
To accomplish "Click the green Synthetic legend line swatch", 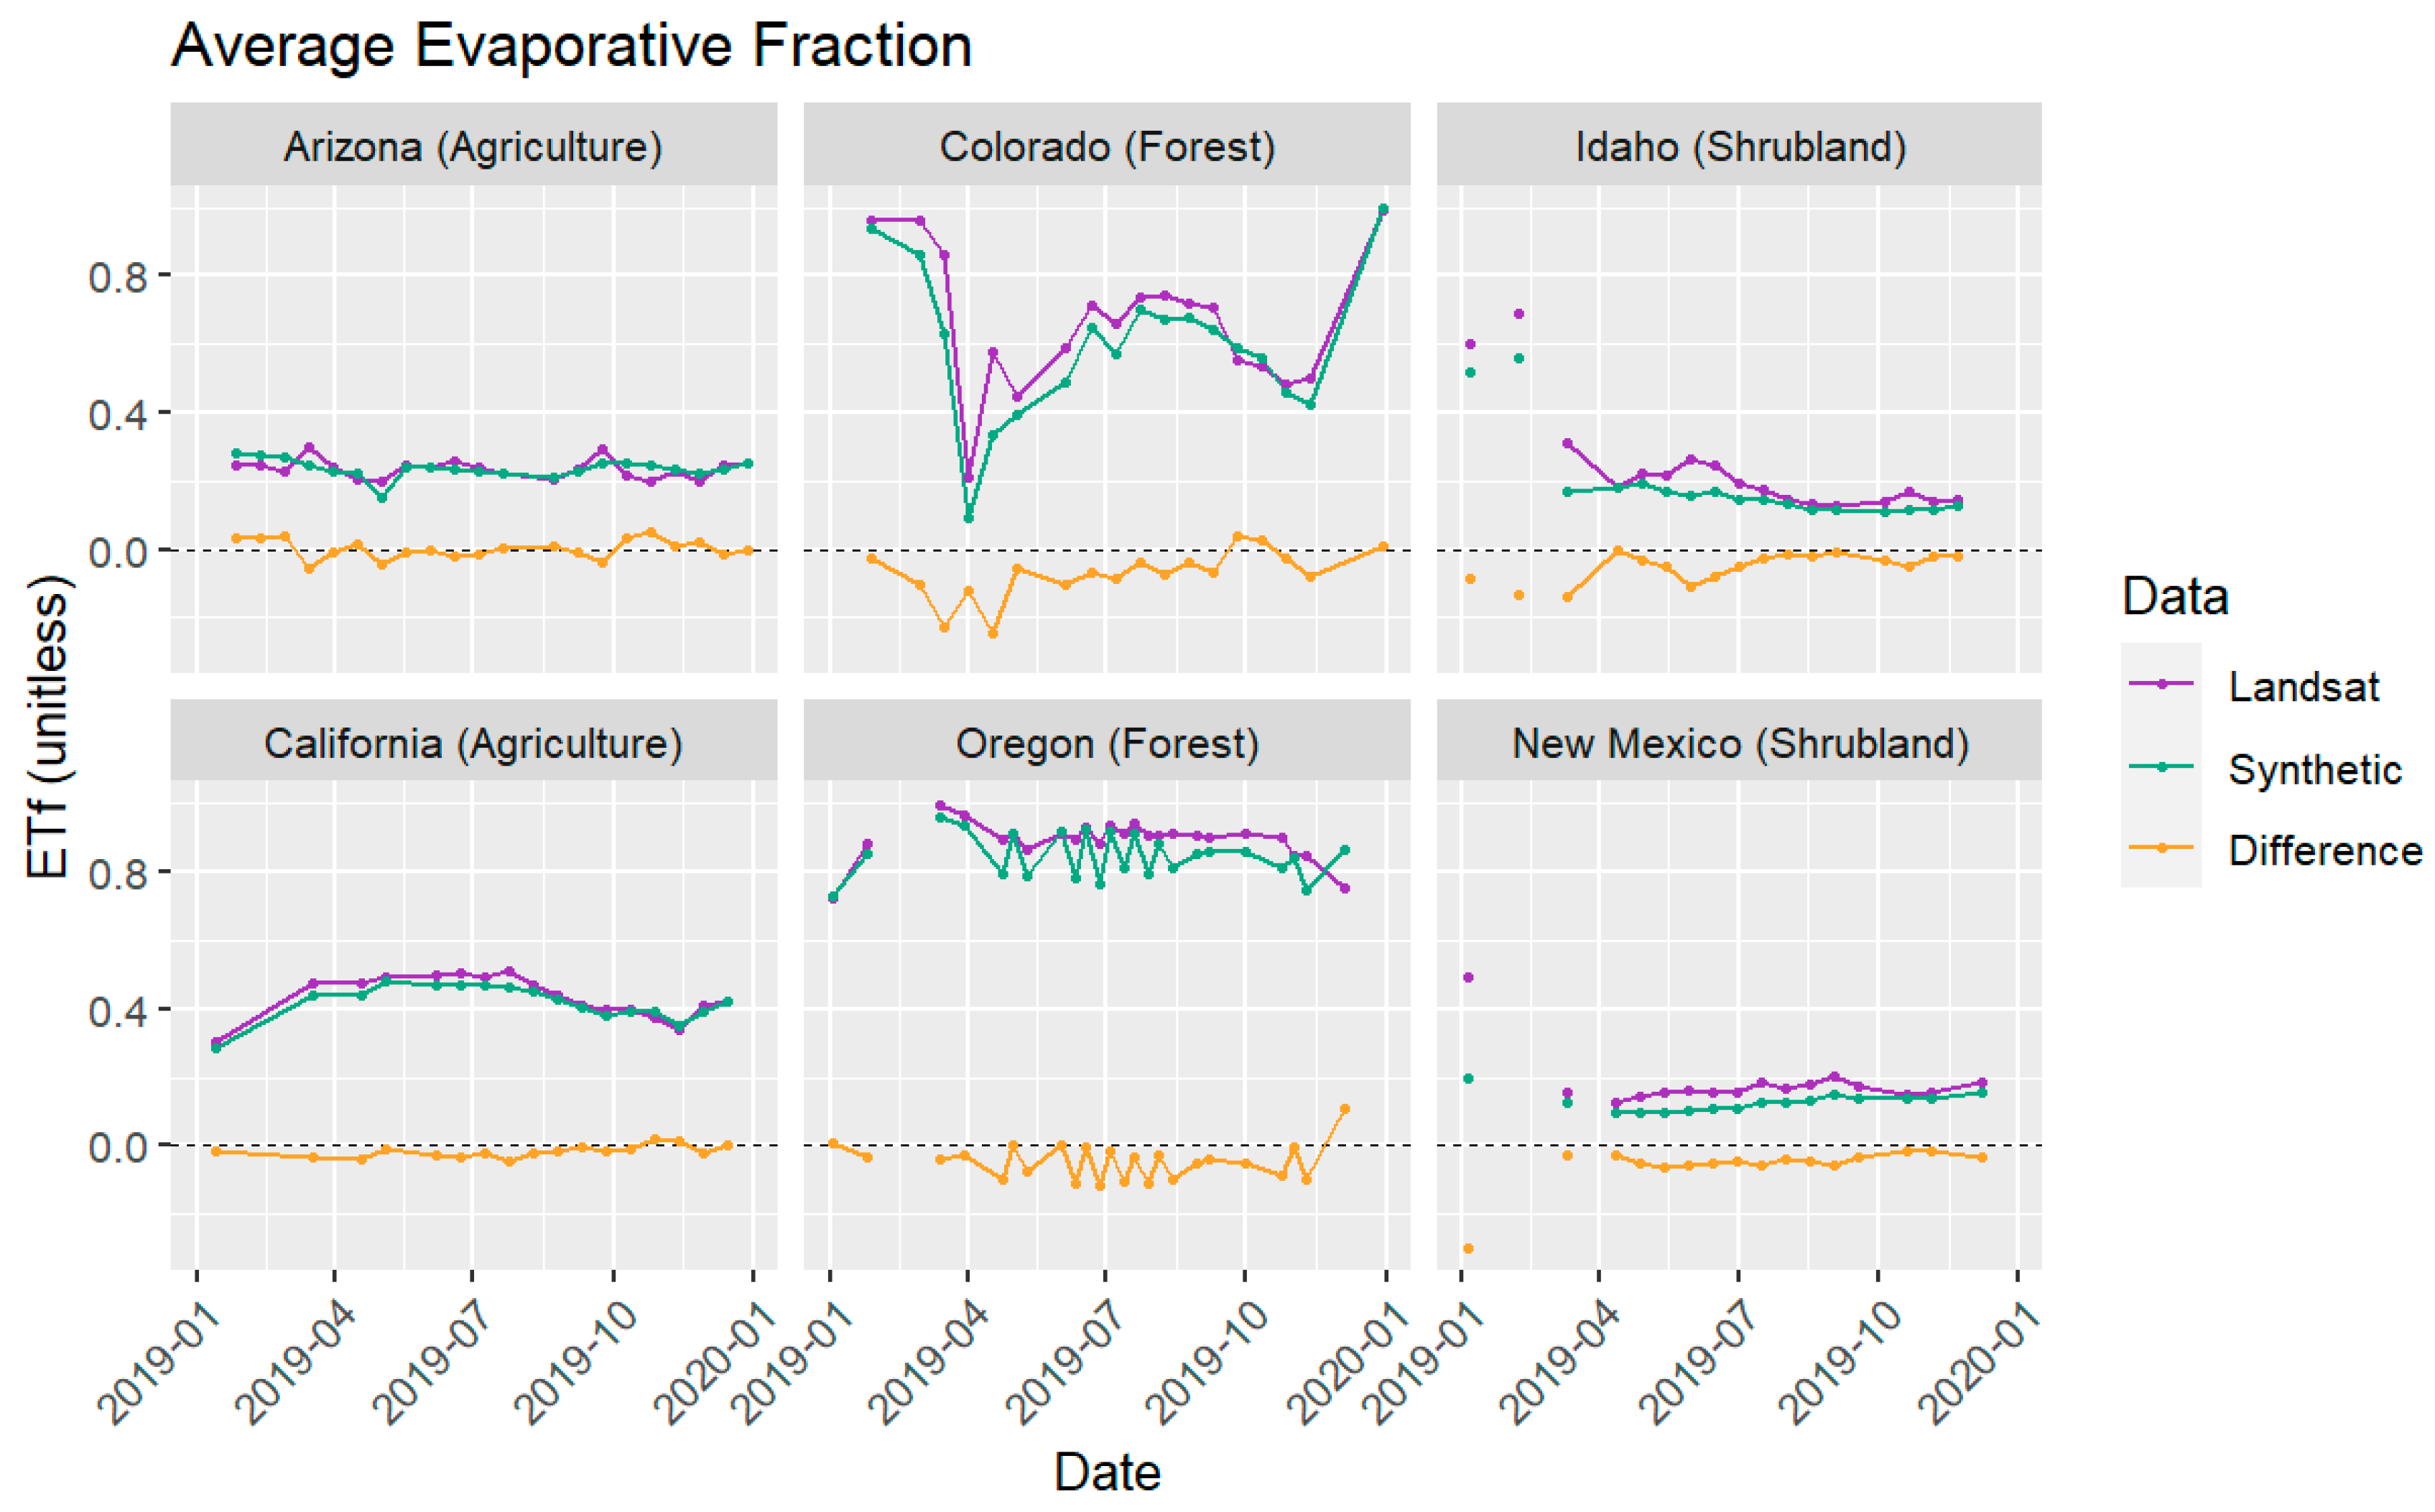I will tap(2160, 767).
